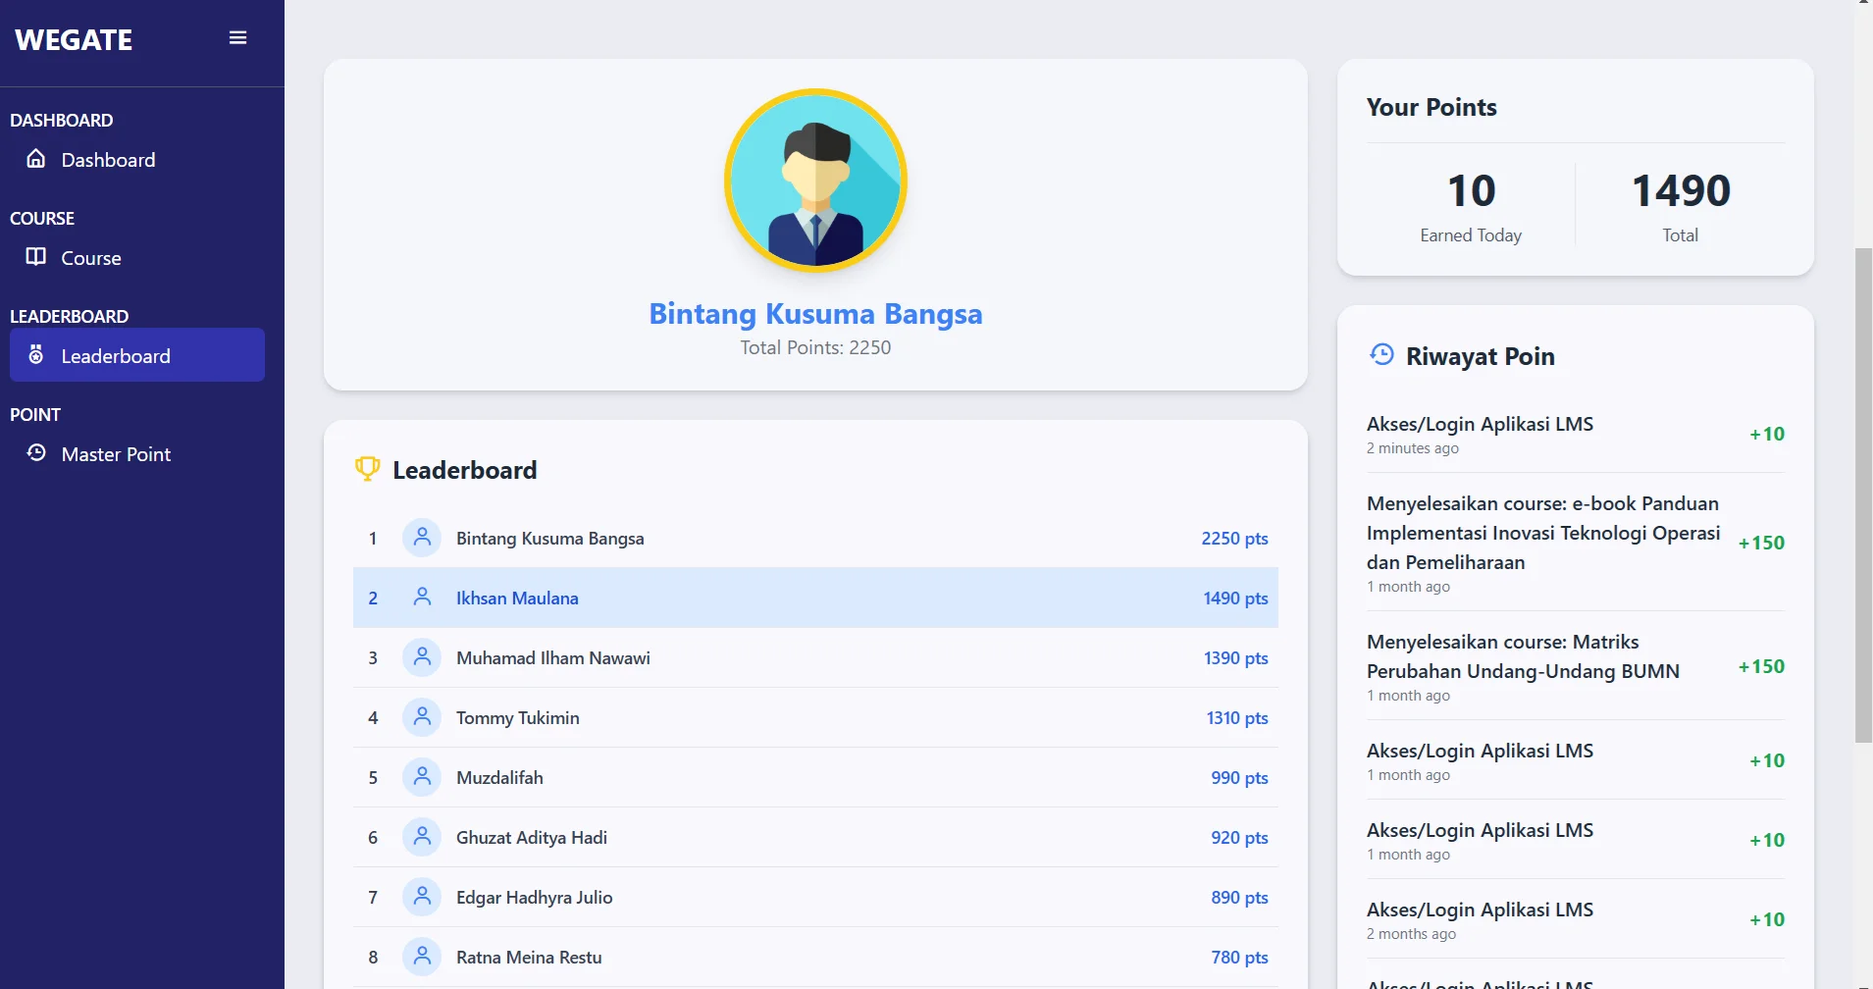Screen dimensions: 1873x989
Task: Click the Dashboard home icon
Action: (x=36, y=159)
